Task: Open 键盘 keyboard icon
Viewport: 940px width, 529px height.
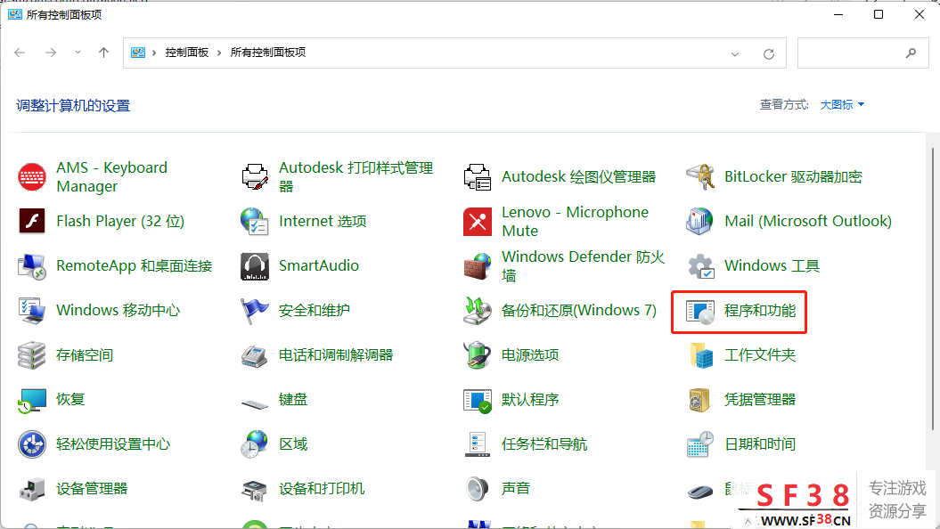Action: coord(255,403)
